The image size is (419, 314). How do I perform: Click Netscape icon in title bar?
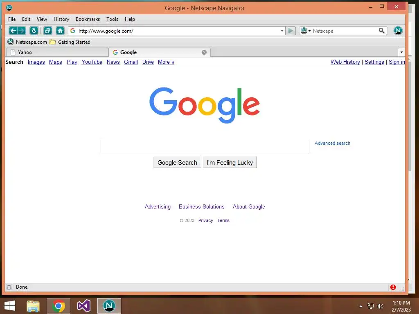point(9,7)
